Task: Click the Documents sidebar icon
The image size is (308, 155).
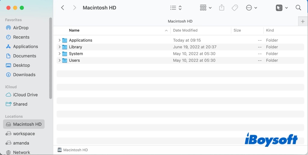Action: point(8,56)
